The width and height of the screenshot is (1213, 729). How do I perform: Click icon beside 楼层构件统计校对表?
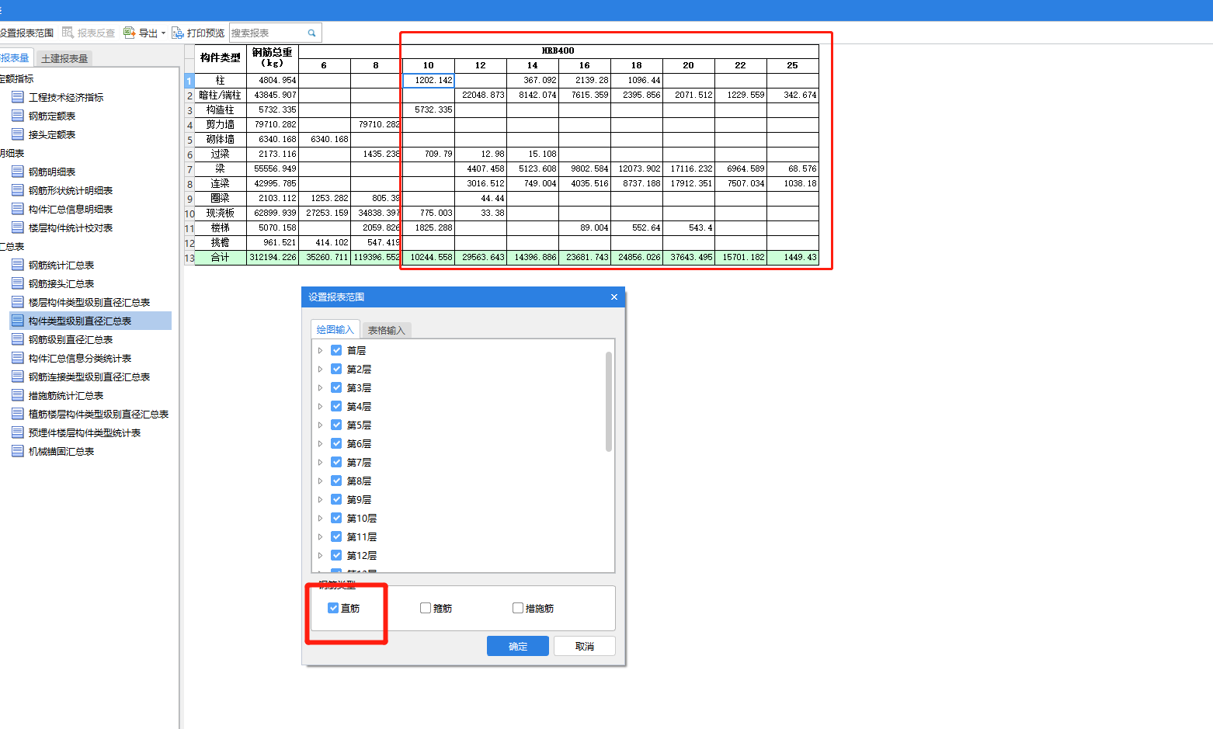coord(18,227)
